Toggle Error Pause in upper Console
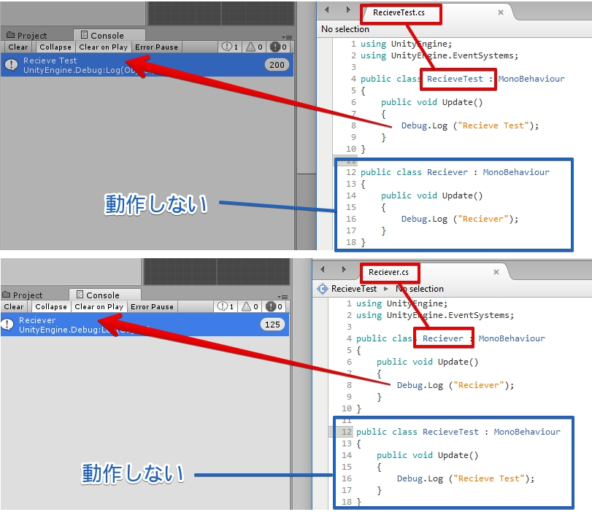The width and height of the screenshot is (592, 512). 157,47
